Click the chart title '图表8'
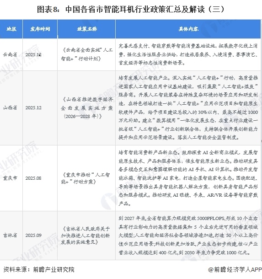This screenshot has width=262, height=279. click(131, 9)
